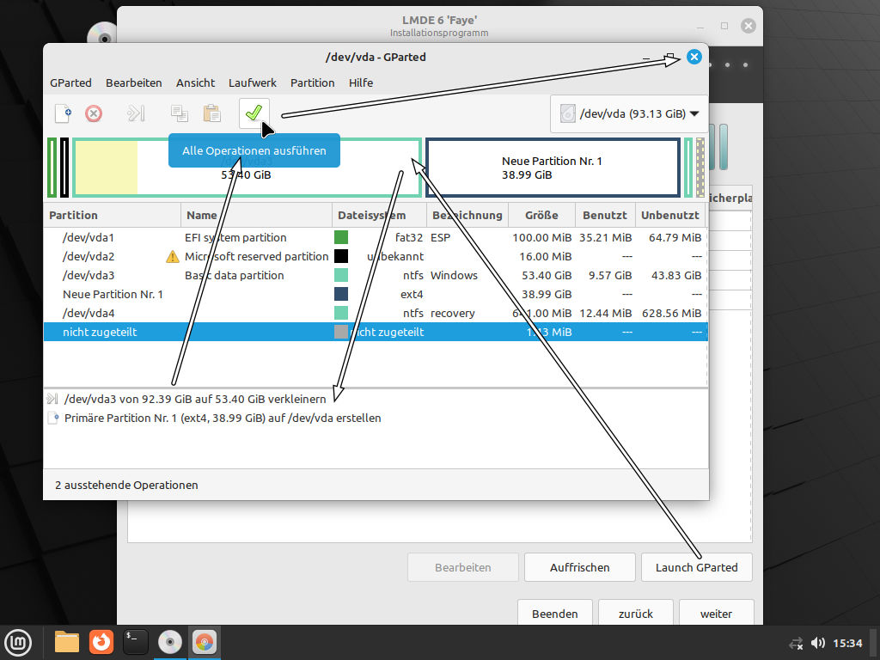Open the Ansicht menu
Image resolution: width=880 pixels, height=660 pixels.
[x=195, y=82]
